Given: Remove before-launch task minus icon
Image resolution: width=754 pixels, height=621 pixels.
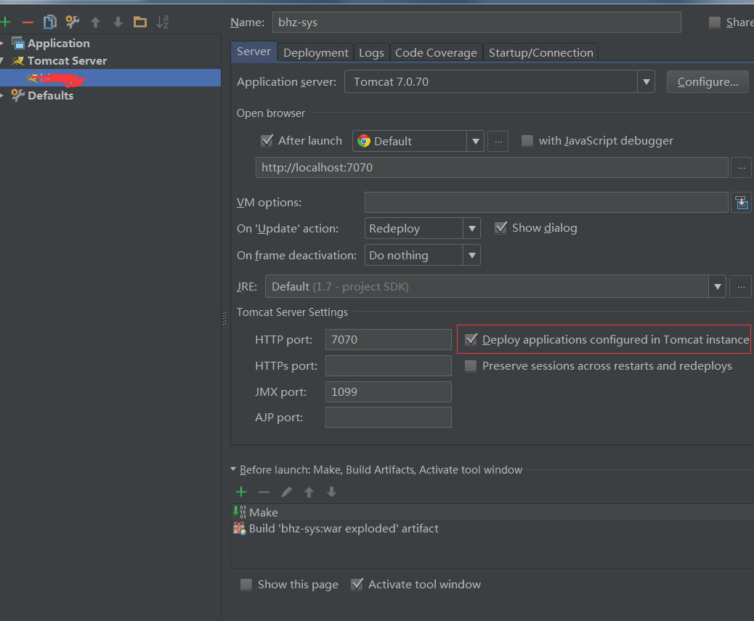Looking at the screenshot, I should [x=264, y=492].
